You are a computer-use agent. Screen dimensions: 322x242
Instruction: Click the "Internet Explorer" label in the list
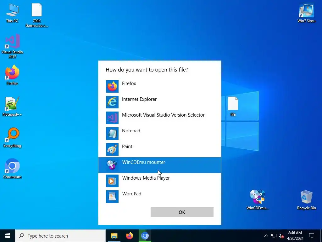coord(139,99)
